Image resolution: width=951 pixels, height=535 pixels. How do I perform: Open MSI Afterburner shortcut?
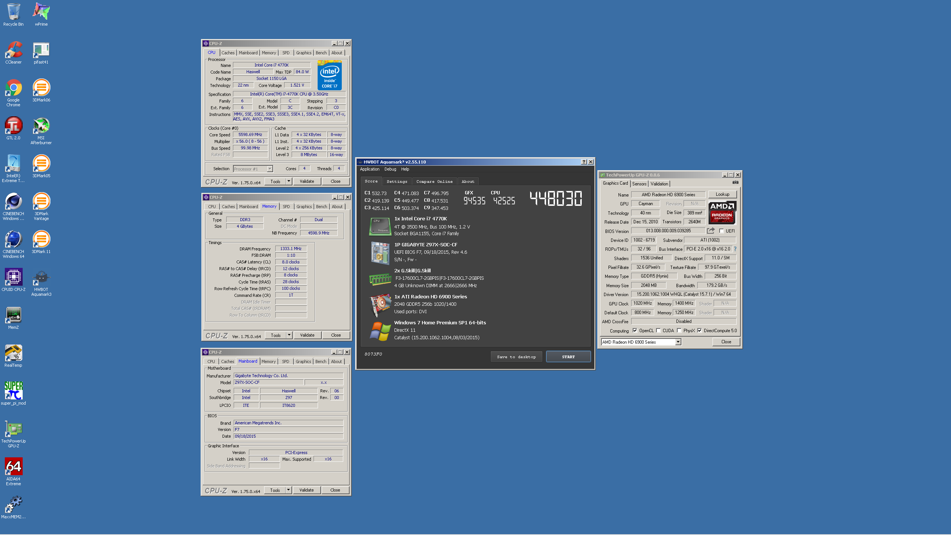click(x=41, y=131)
